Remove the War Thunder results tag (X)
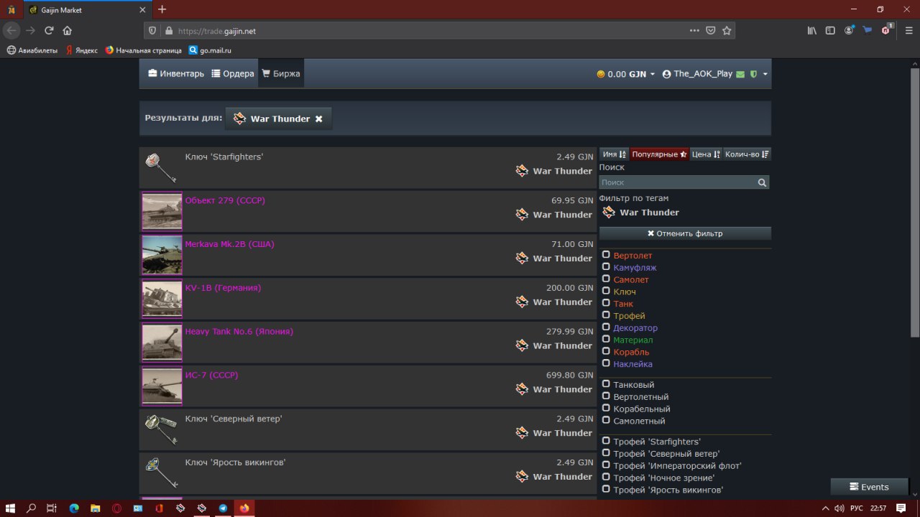The image size is (920, 517). [x=318, y=119]
